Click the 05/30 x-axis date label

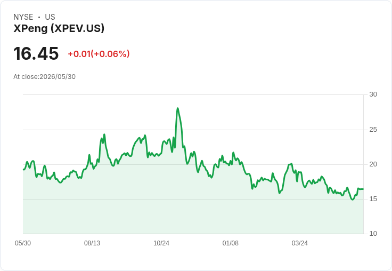point(23,243)
